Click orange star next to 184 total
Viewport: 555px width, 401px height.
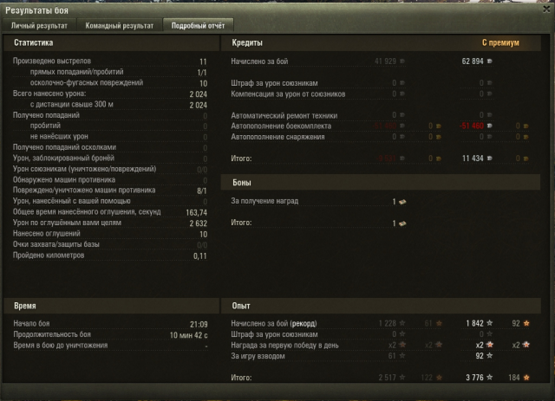[x=526, y=378]
